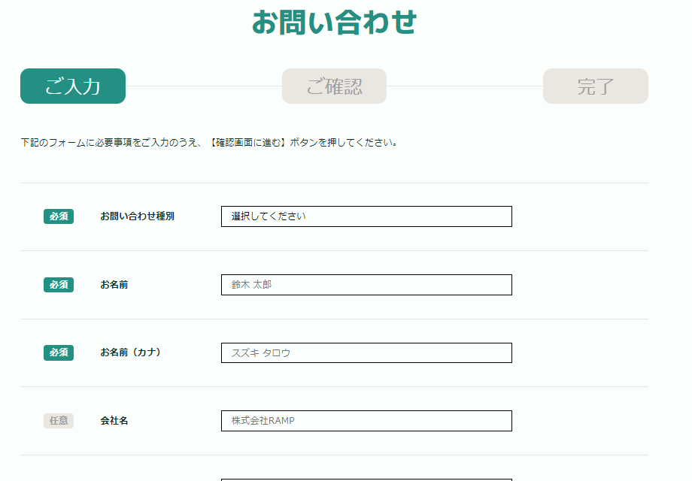The width and height of the screenshot is (692, 481).
Task: Click the 必須 badge beside お問い合わせ種別
Action: [x=59, y=216]
